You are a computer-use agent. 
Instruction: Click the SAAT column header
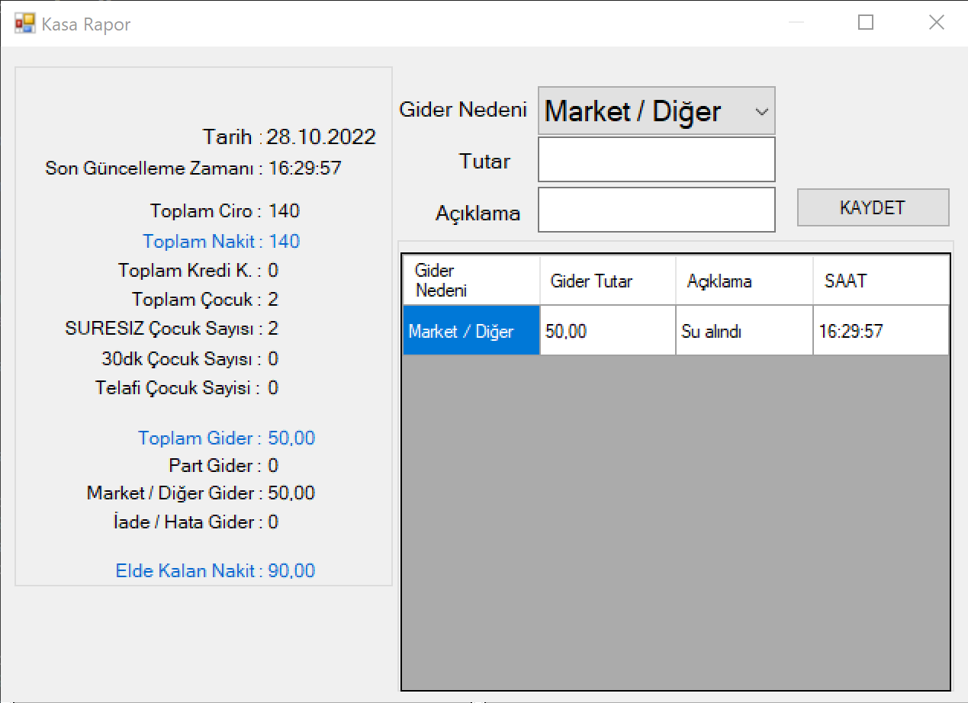coord(880,281)
